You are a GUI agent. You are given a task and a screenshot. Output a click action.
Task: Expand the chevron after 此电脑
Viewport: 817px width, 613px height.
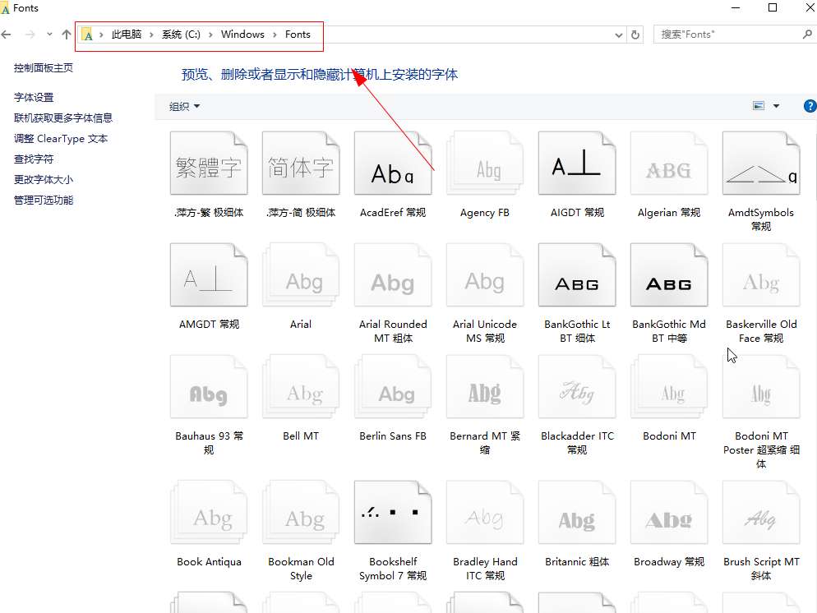tap(151, 35)
